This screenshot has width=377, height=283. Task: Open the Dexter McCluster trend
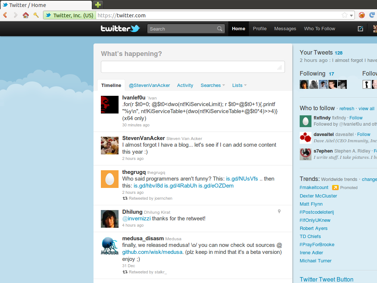click(318, 196)
